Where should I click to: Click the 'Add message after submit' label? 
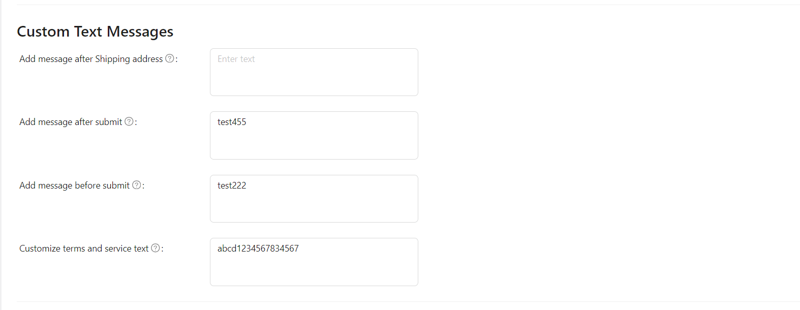click(71, 122)
